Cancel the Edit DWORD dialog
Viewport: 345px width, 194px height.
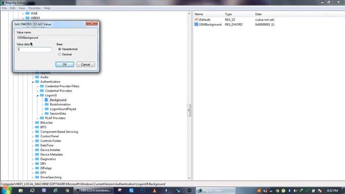pyautogui.click(x=86, y=65)
